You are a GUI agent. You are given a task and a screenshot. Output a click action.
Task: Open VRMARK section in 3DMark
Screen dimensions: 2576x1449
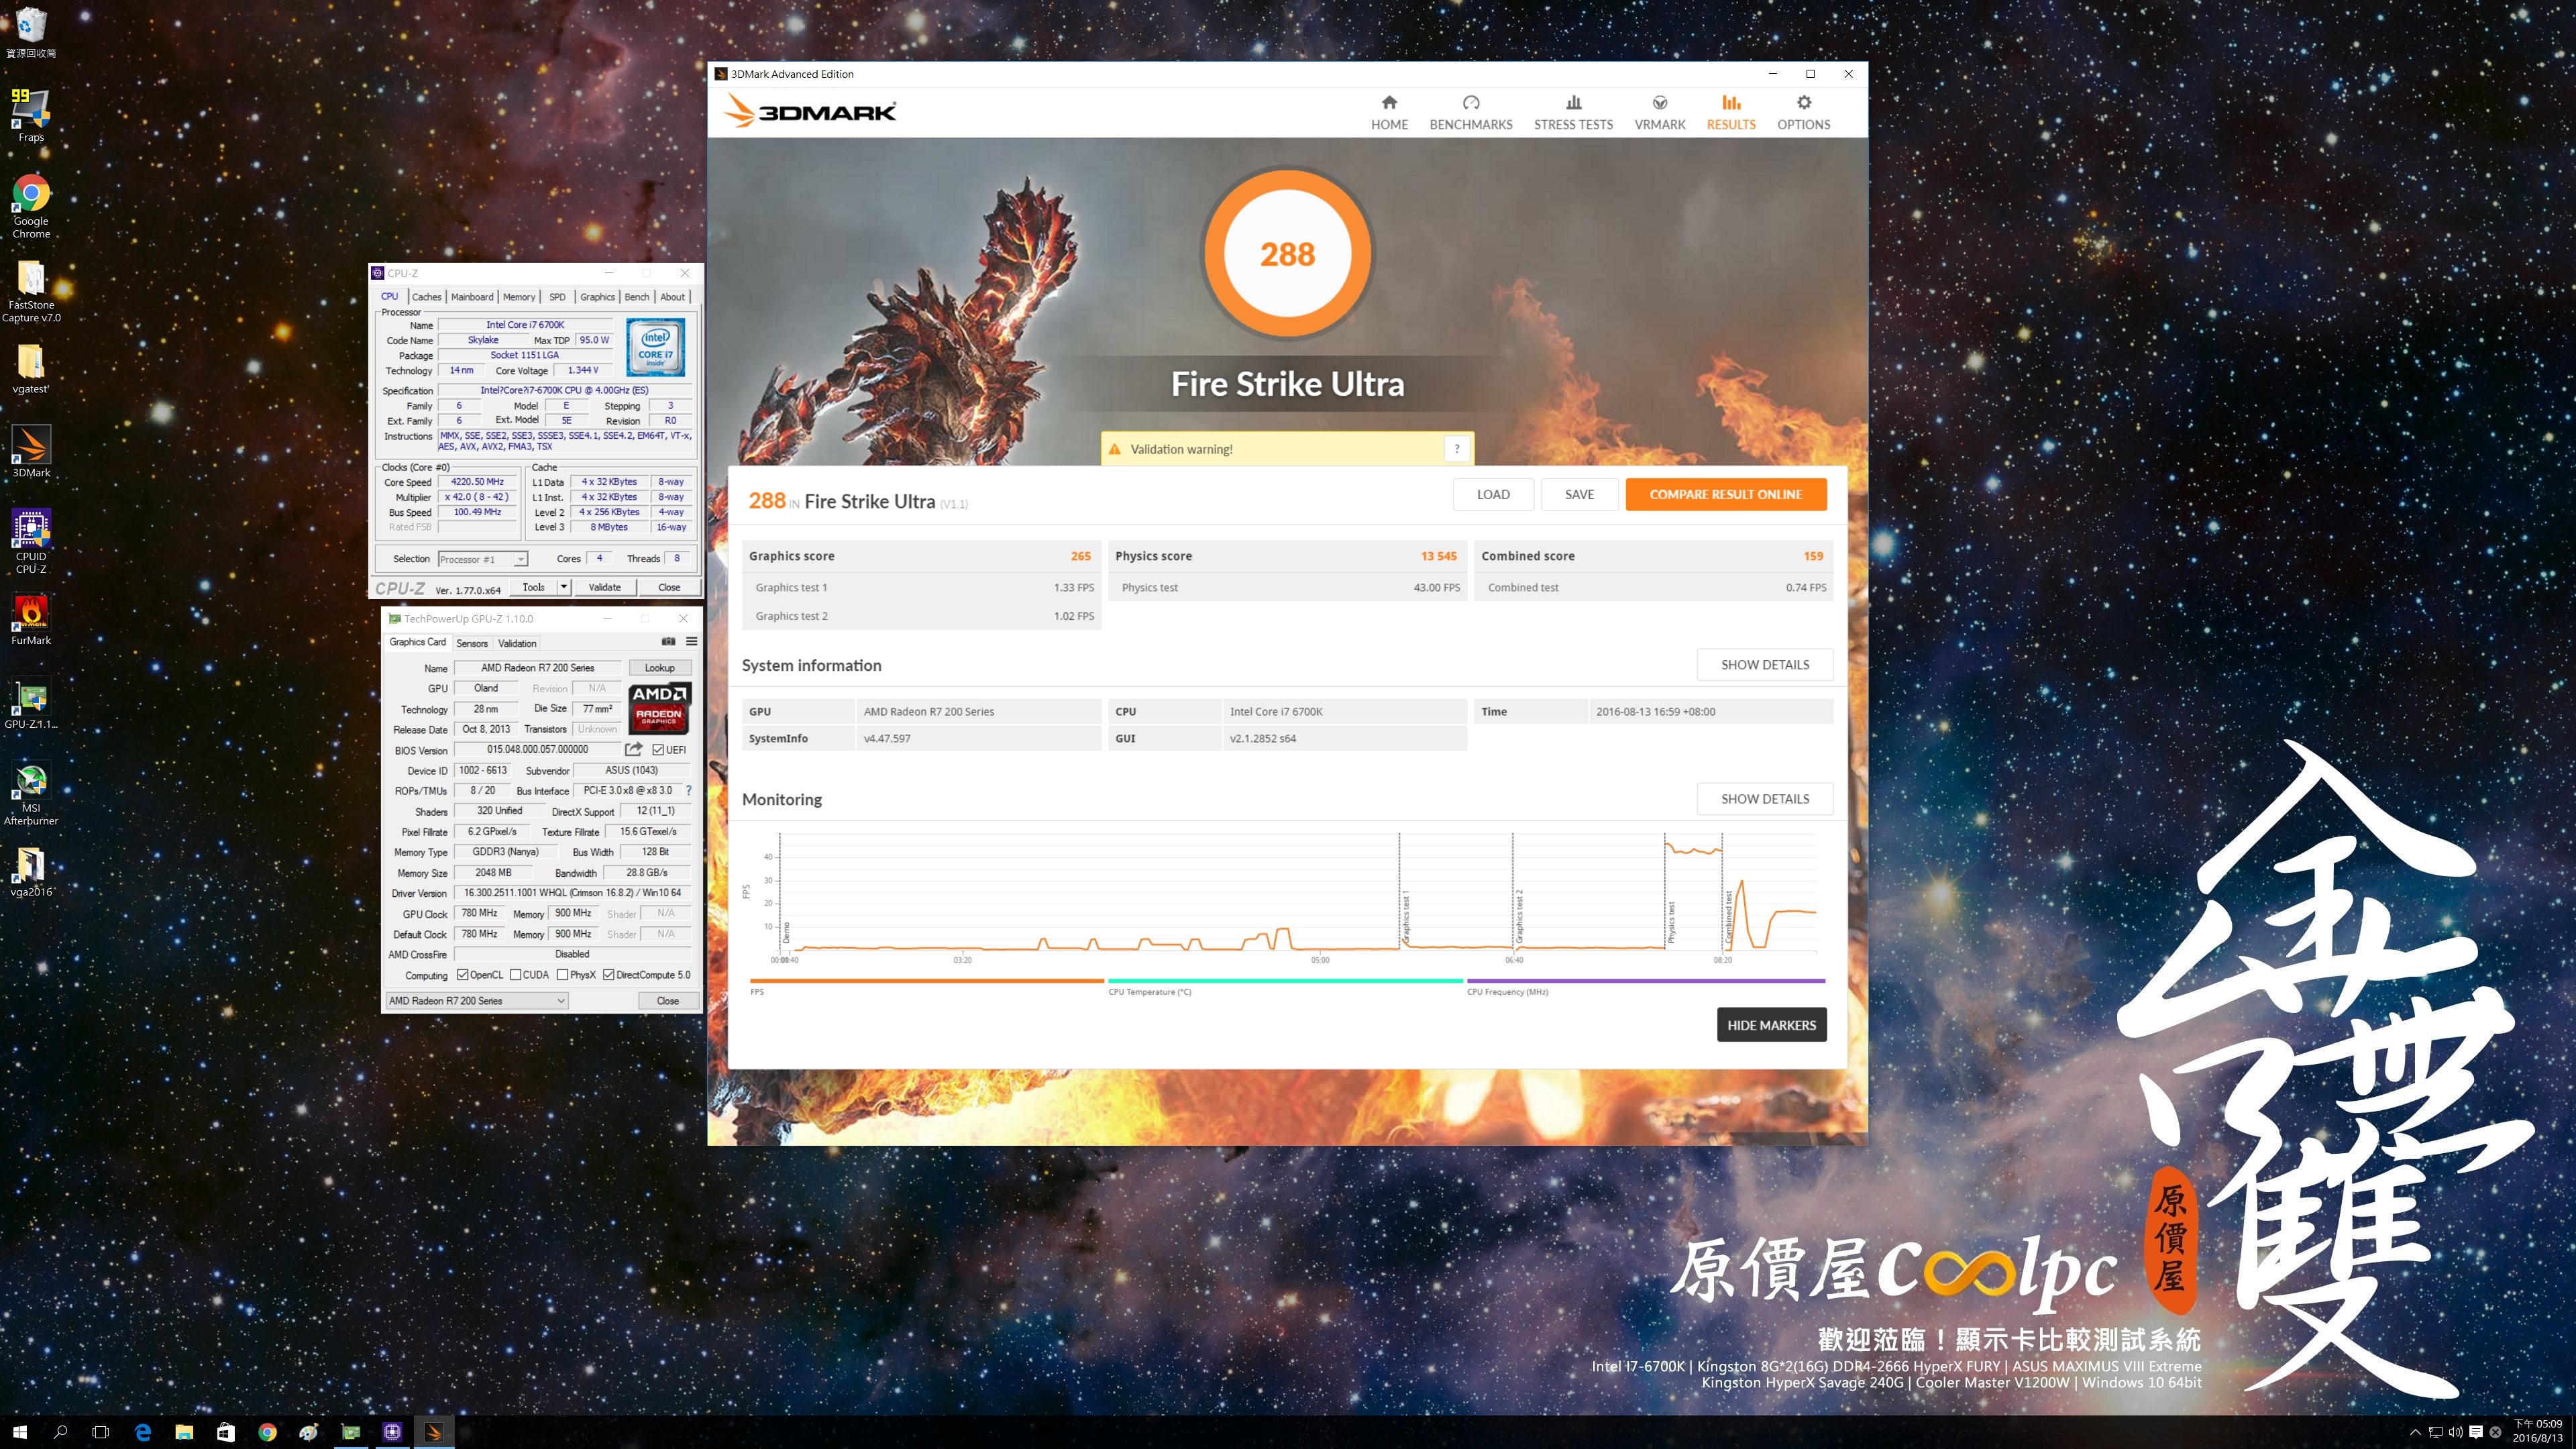[1660, 112]
